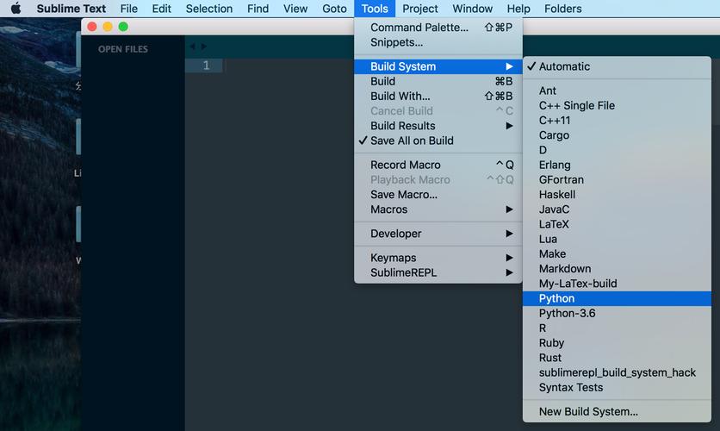This screenshot has width=720, height=431.
Task: Select D build system
Action: 617,150
